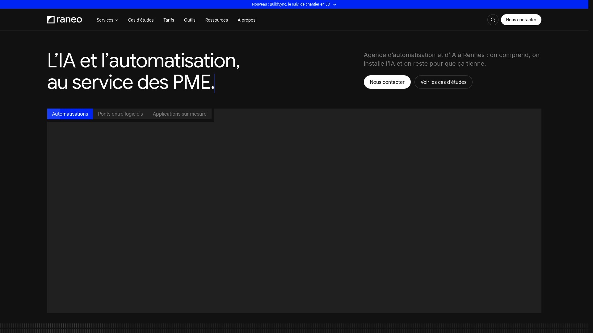Click header Nous contacter button

(521, 20)
